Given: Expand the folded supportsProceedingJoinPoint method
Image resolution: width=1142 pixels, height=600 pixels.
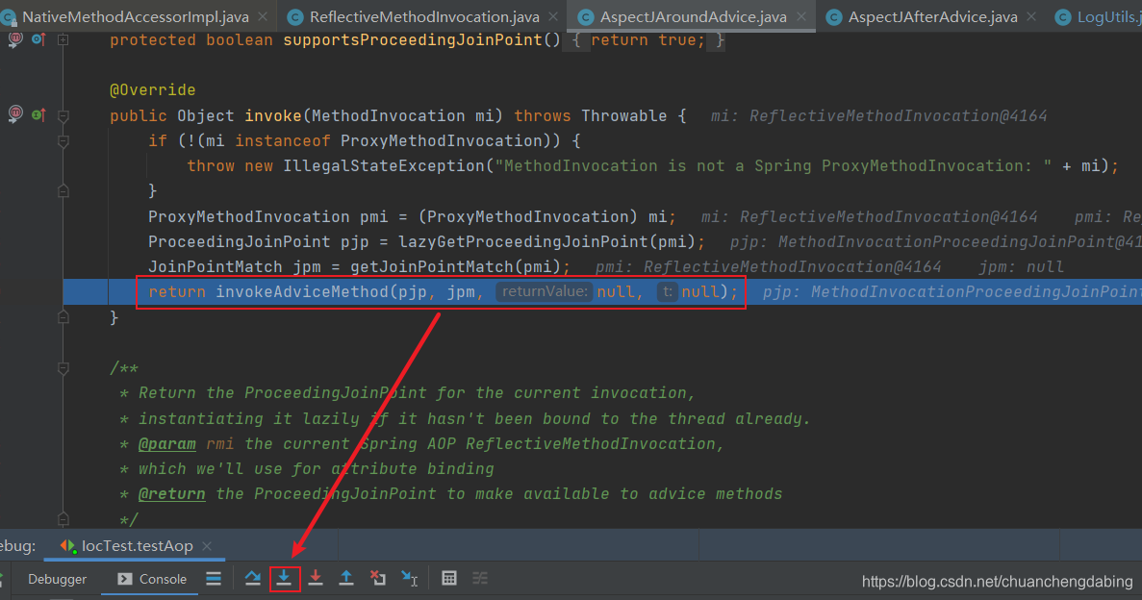Looking at the screenshot, I should [x=63, y=40].
